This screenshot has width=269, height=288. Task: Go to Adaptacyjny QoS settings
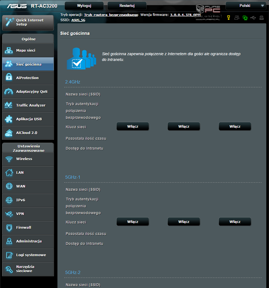[28, 92]
